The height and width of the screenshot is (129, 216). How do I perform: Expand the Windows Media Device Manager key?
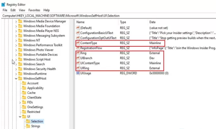(16, 21)
